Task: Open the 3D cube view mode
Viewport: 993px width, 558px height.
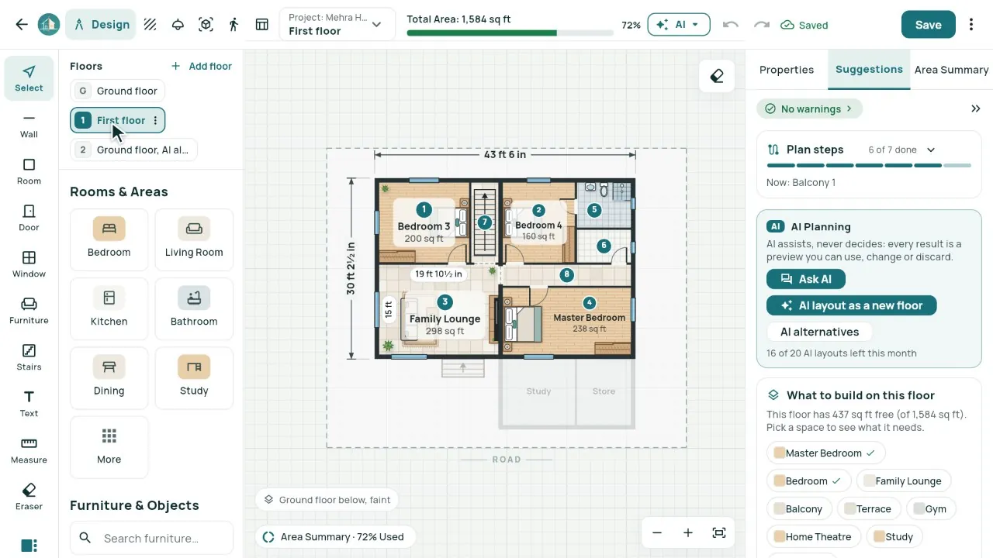Action: pyautogui.click(x=206, y=25)
